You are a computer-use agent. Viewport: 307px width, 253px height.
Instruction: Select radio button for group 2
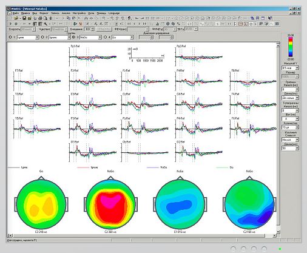point(42,37)
